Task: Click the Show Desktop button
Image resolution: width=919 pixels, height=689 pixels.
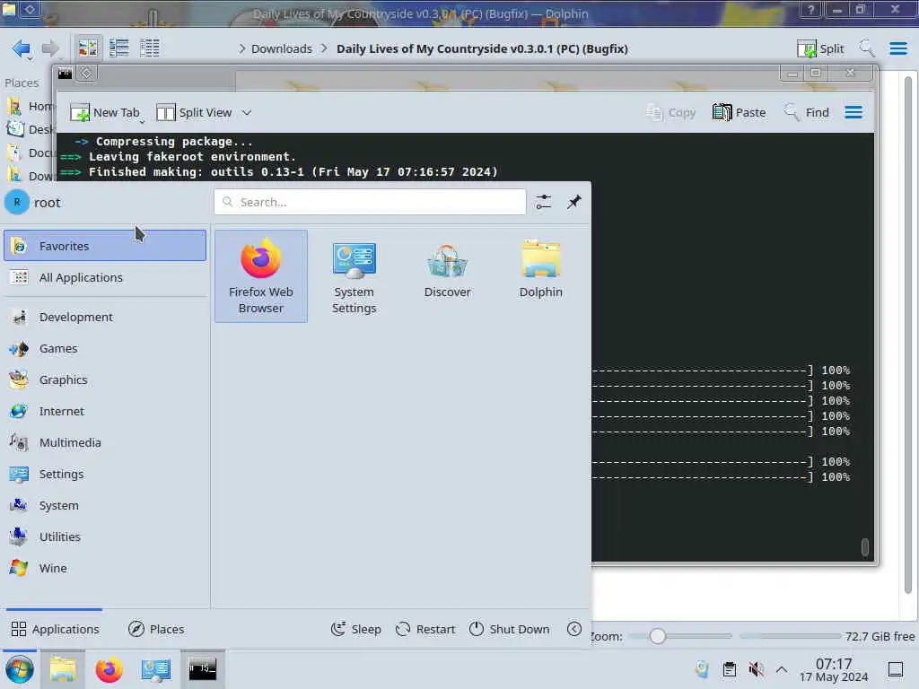Action: point(896,669)
